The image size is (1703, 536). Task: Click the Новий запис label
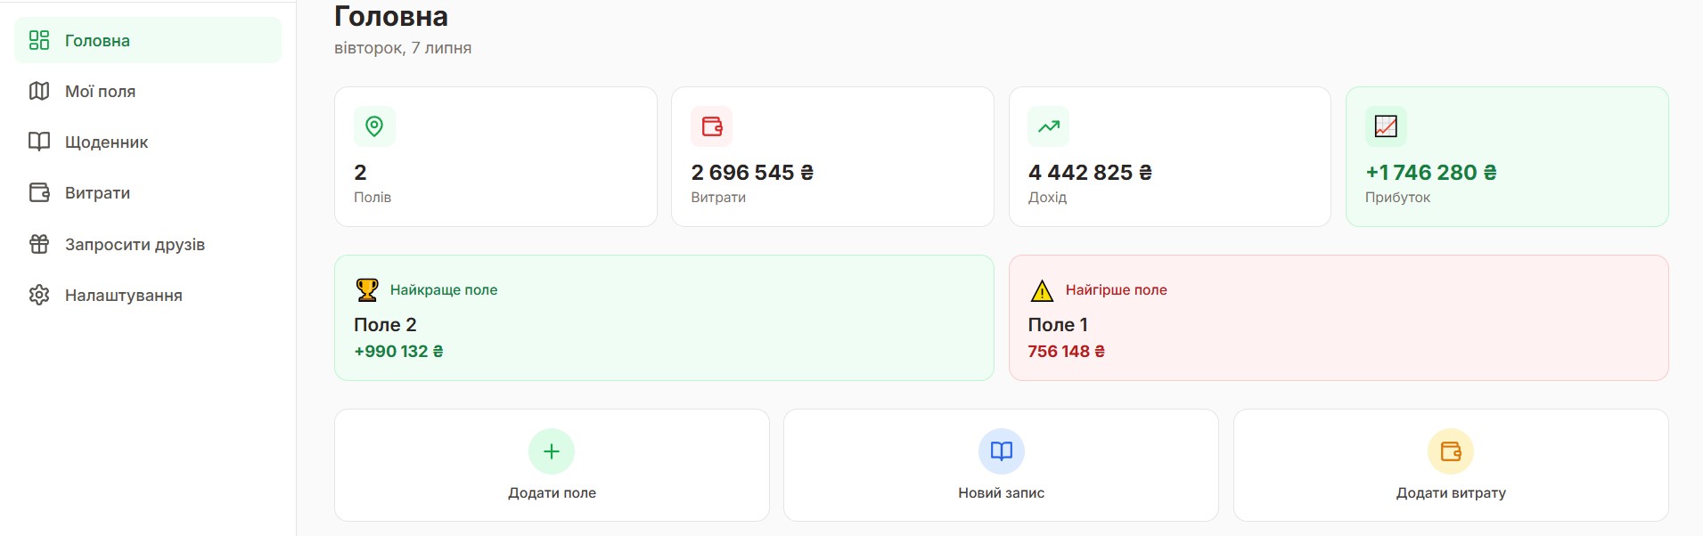pos(1002,492)
